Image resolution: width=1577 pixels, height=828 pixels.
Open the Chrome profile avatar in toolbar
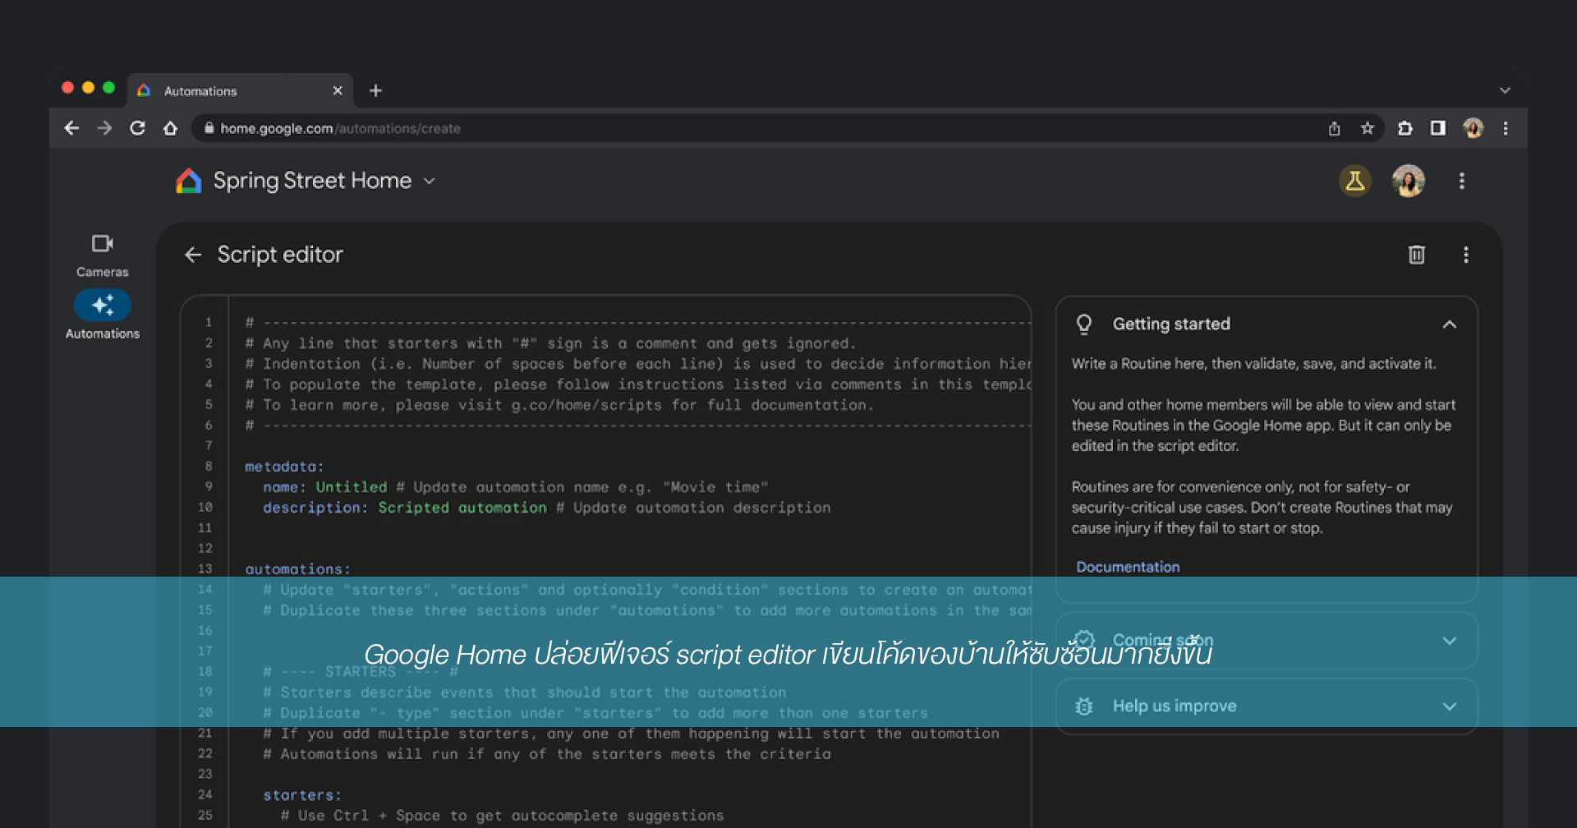pos(1473,128)
